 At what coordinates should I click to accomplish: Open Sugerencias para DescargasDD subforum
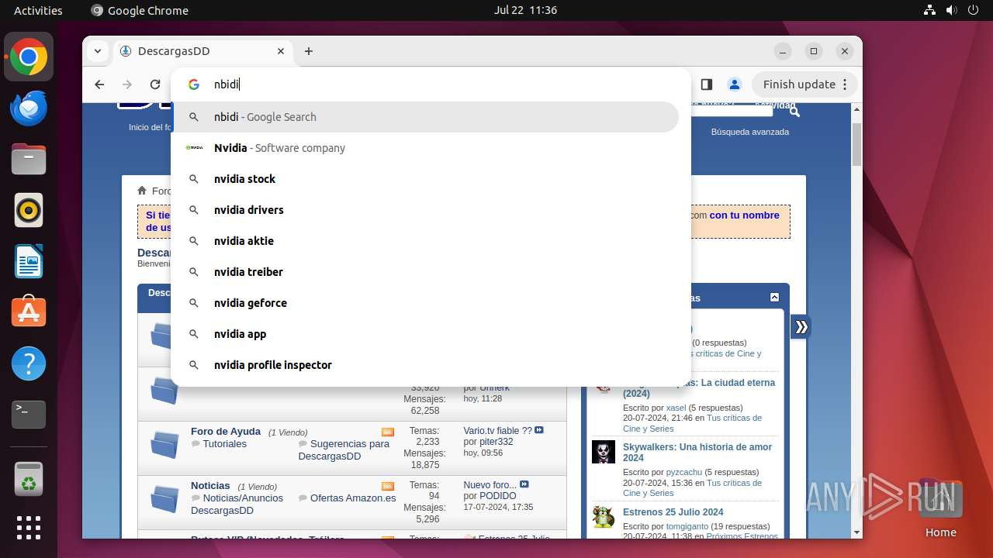pyautogui.click(x=344, y=450)
